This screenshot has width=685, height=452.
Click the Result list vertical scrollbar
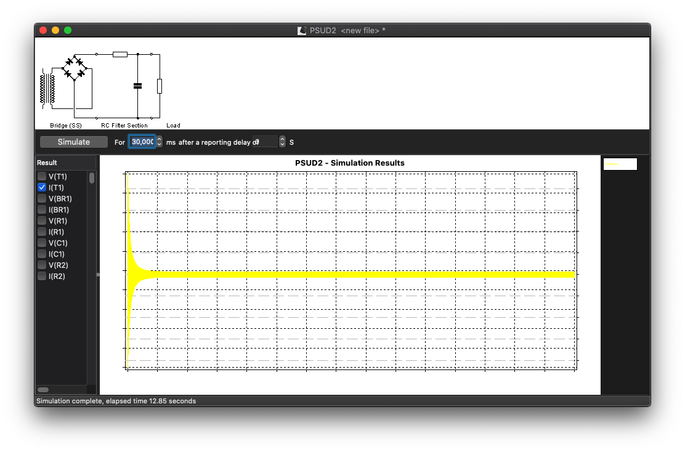tap(92, 178)
